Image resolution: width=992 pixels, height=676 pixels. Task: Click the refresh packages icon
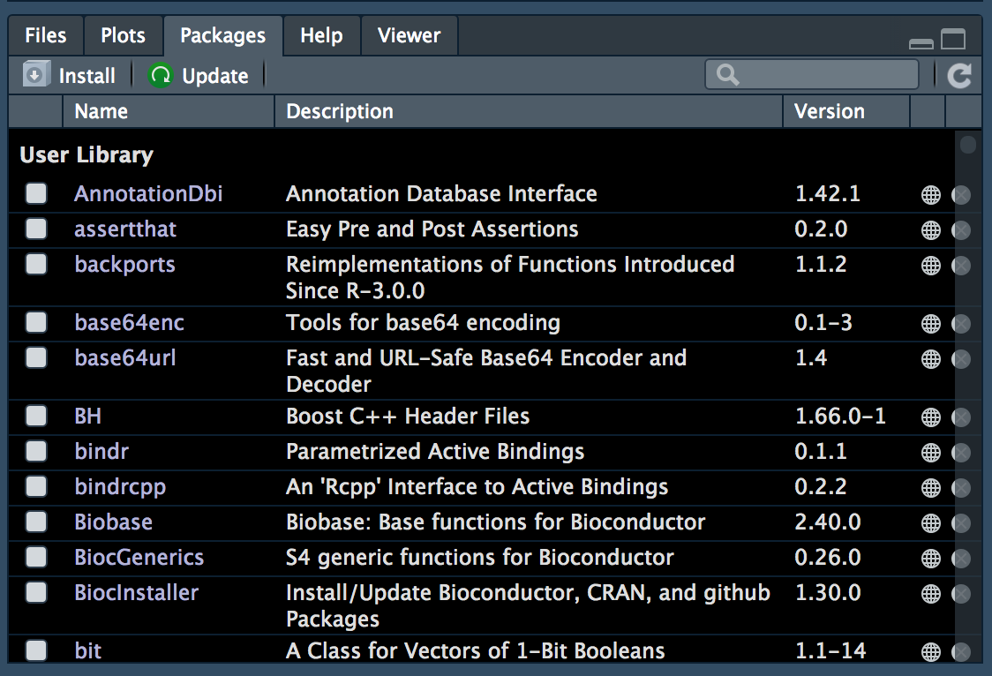(x=960, y=75)
